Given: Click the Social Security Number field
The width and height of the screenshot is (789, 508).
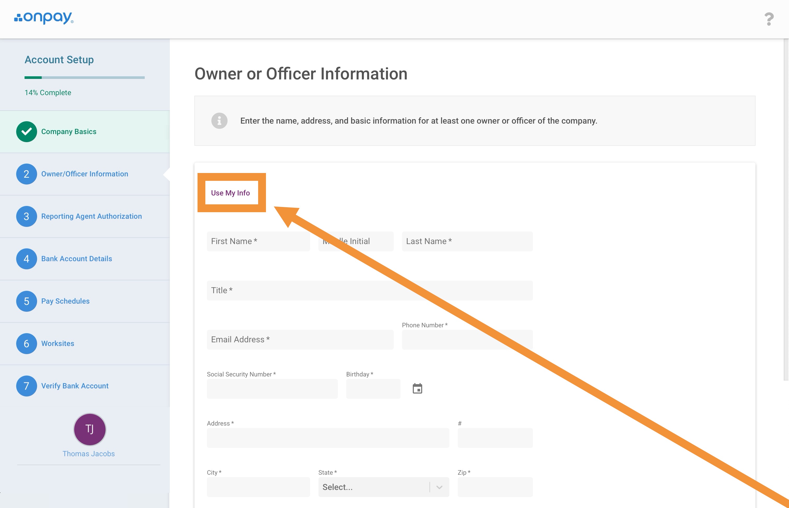Looking at the screenshot, I should coord(272,389).
